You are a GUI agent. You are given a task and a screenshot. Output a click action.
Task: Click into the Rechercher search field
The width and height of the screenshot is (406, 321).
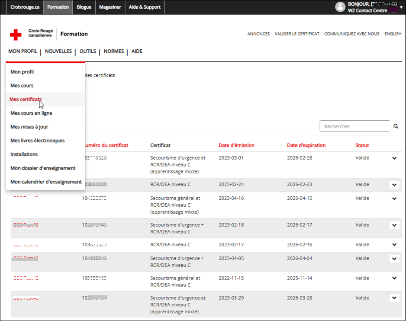click(355, 126)
